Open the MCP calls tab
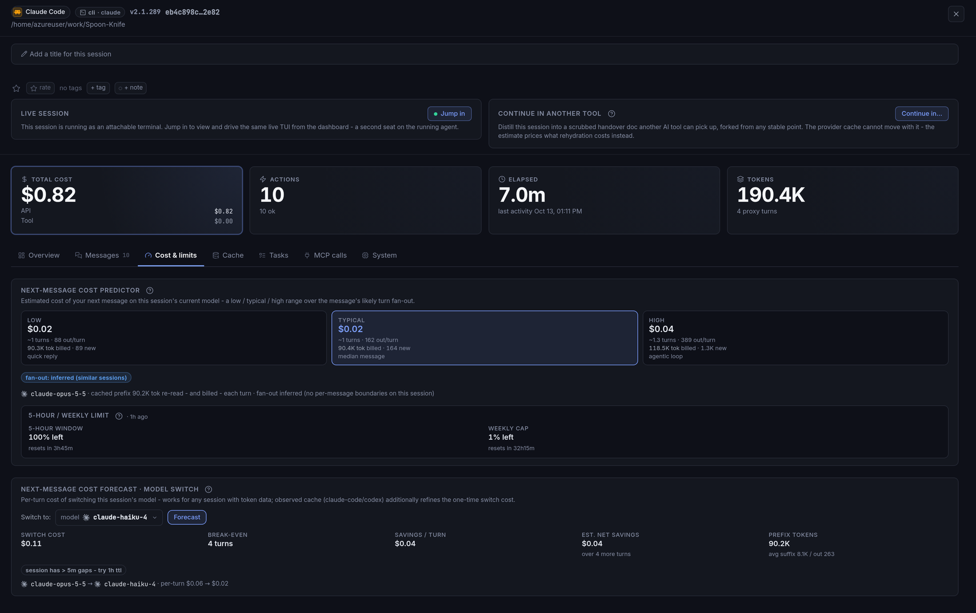The image size is (976, 613). [x=325, y=255]
